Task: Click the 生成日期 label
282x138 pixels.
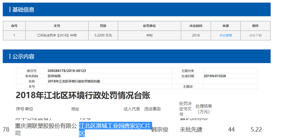Action: [x=187, y=76]
